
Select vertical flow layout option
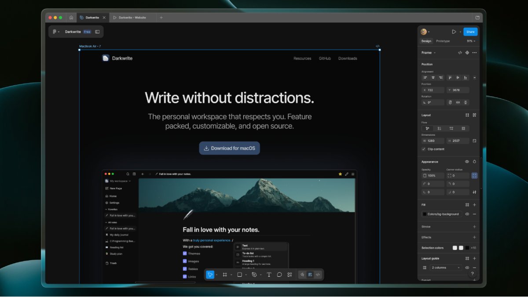pyautogui.click(x=439, y=129)
